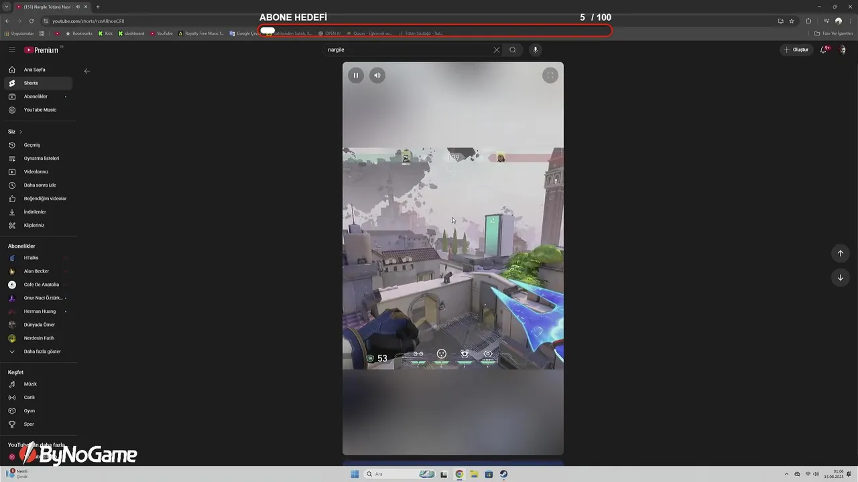Open a new browser tab
858x482 pixels.
coord(98,7)
